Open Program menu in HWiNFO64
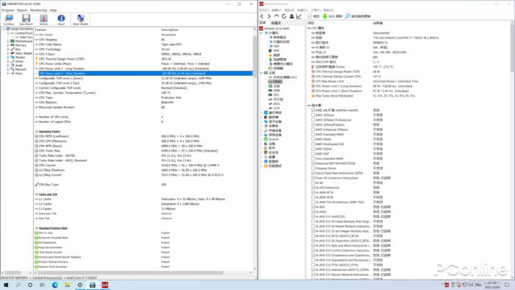 tap(8, 10)
